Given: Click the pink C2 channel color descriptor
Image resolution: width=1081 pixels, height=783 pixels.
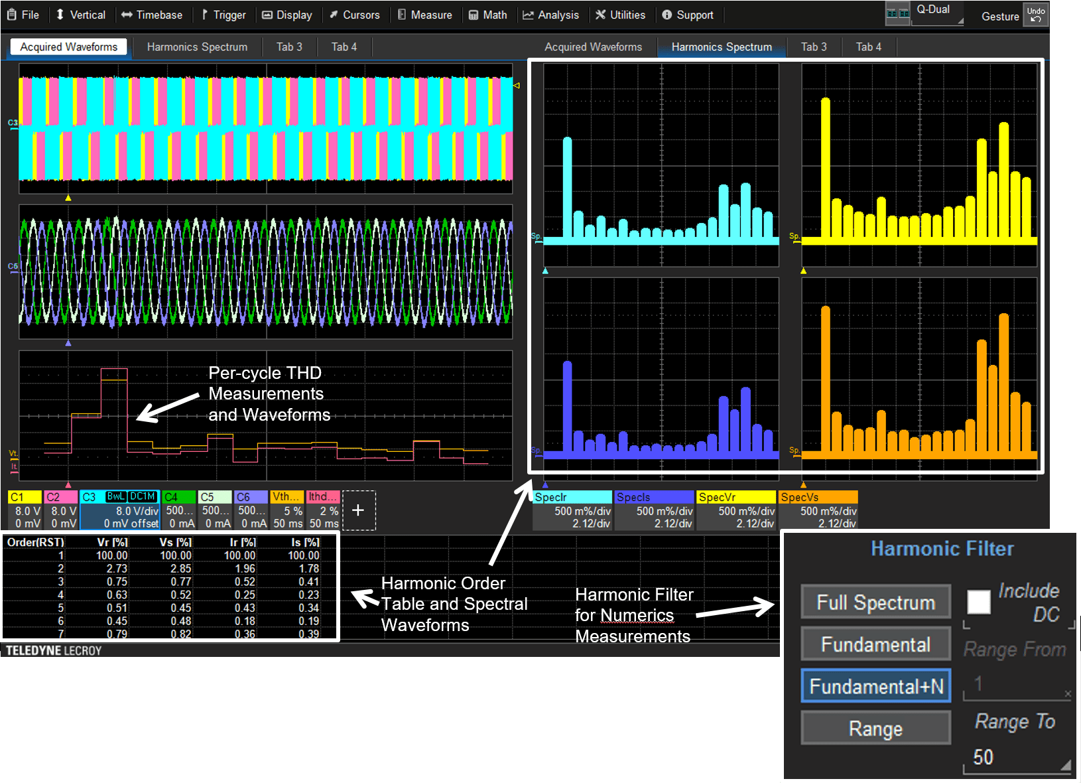Looking at the screenshot, I should pyautogui.click(x=60, y=496).
